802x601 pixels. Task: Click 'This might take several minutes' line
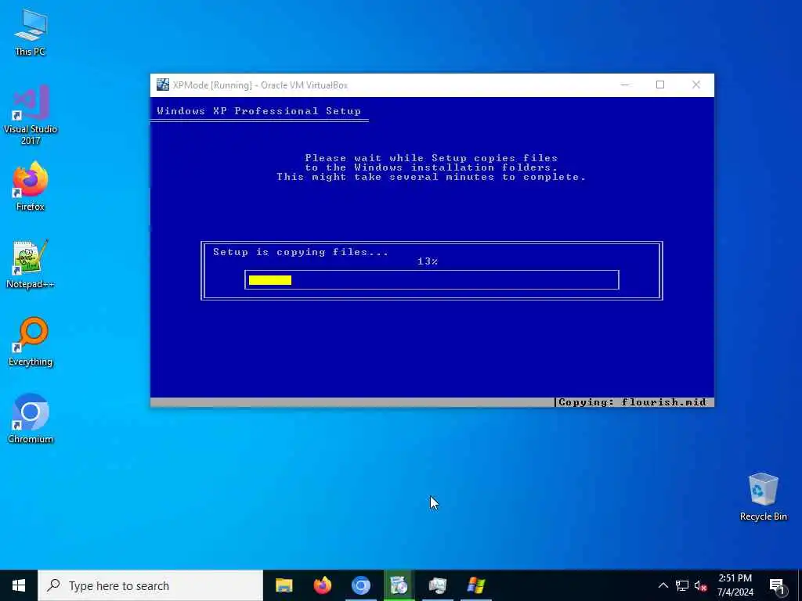(x=432, y=177)
